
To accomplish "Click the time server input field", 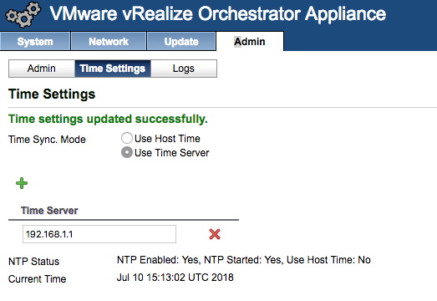I will pos(99,234).
